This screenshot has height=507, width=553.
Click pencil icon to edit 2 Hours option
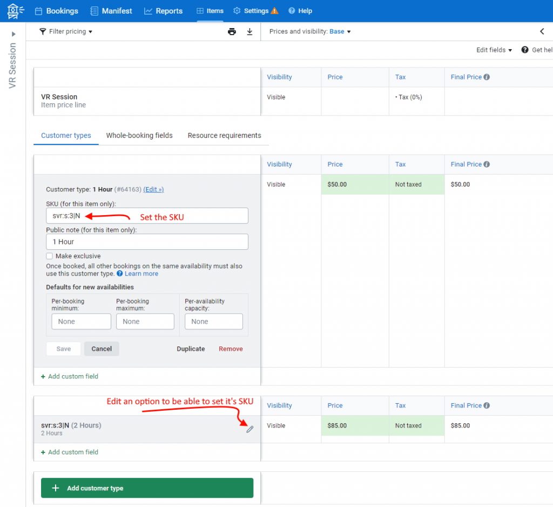249,429
